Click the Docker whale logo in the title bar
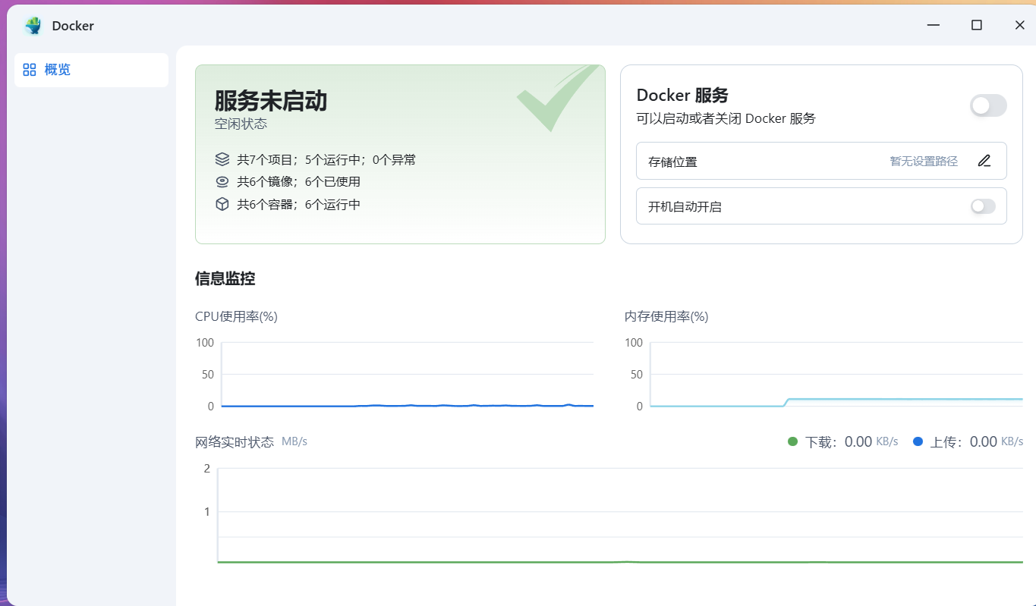The height and width of the screenshot is (606, 1036). click(32, 25)
